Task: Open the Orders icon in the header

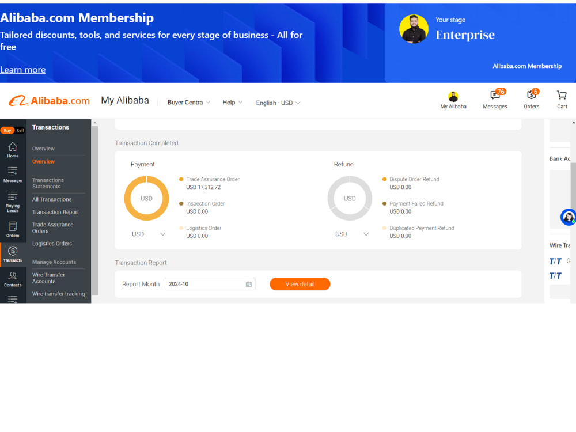Action: click(531, 99)
